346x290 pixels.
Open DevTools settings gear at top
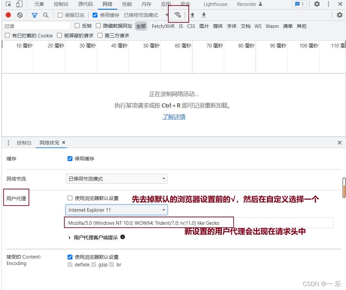click(317, 4)
